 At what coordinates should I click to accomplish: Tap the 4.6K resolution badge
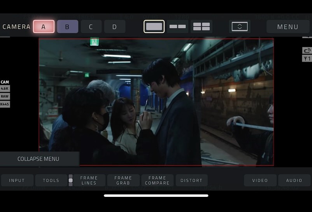pyautogui.click(x=5, y=89)
